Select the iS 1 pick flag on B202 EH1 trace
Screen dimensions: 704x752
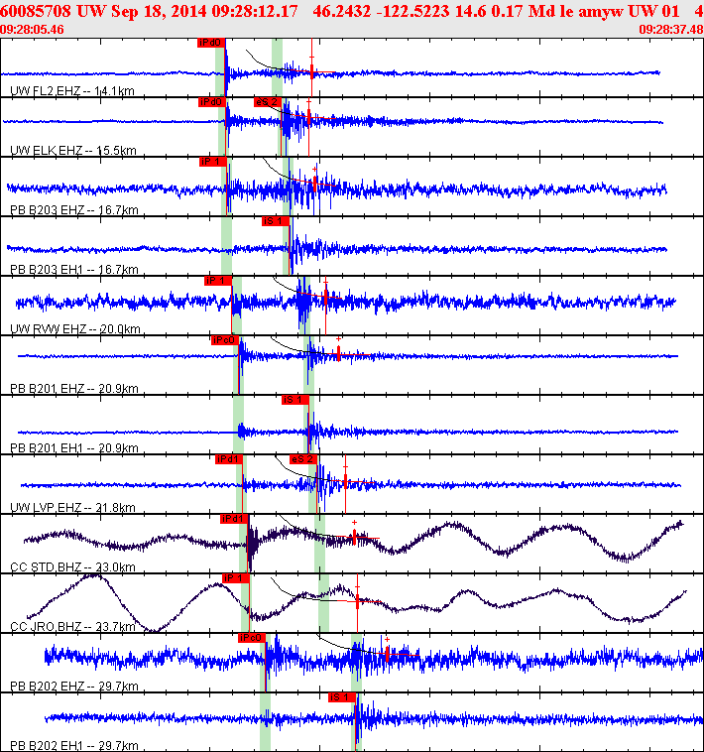(x=342, y=696)
